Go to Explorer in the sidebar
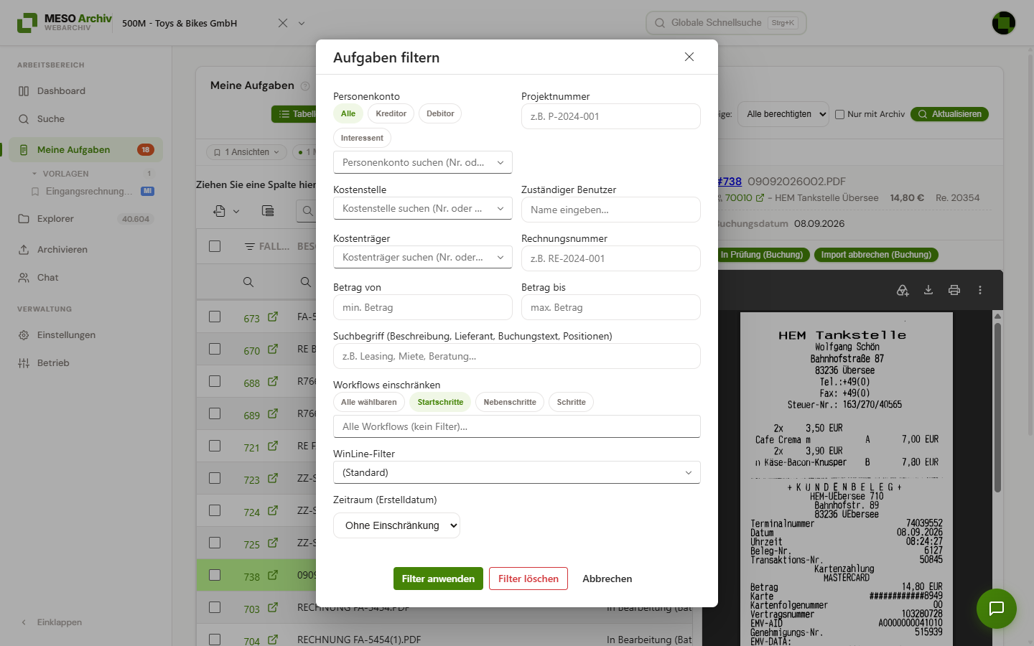Image resolution: width=1034 pixels, height=646 pixels. pos(86,219)
